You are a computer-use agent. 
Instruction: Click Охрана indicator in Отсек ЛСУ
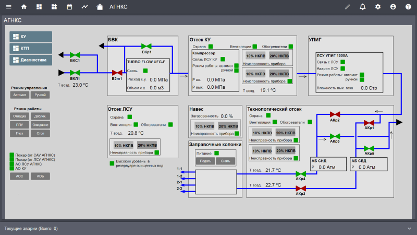pyautogui.click(x=129, y=117)
